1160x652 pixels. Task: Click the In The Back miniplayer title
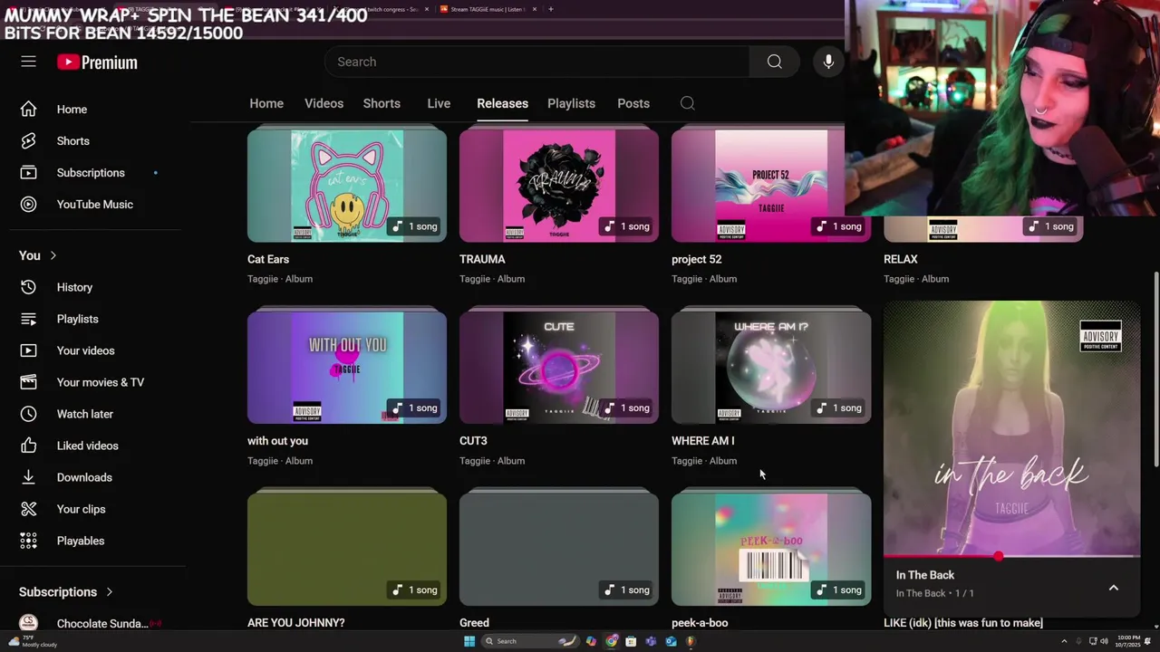tap(925, 575)
